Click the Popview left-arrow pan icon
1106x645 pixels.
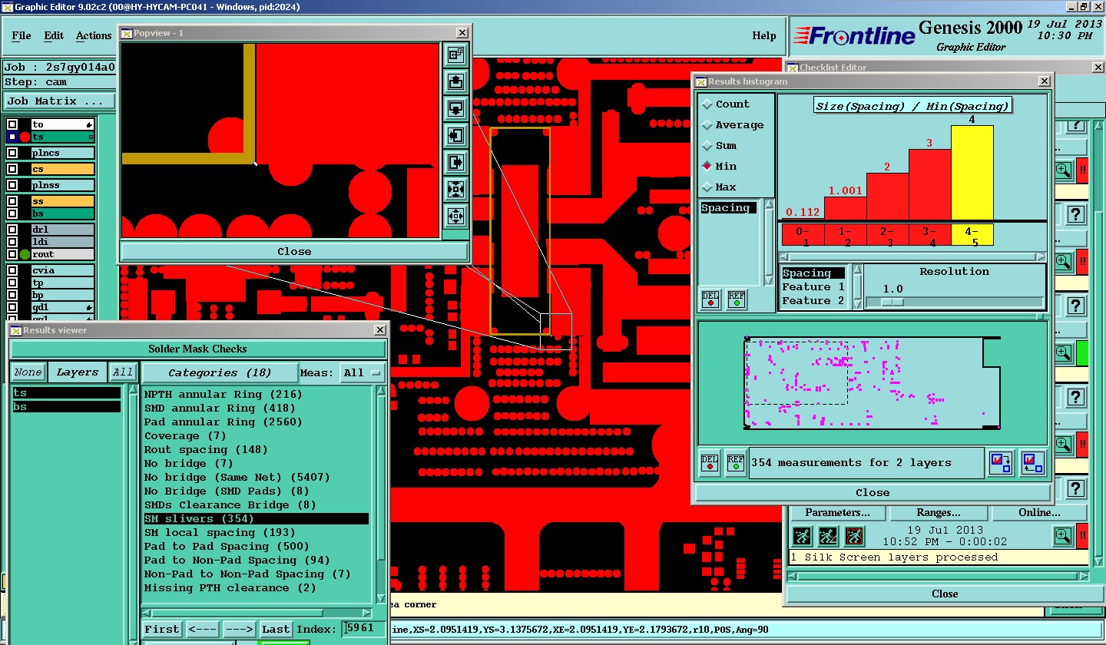pyautogui.click(x=455, y=136)
